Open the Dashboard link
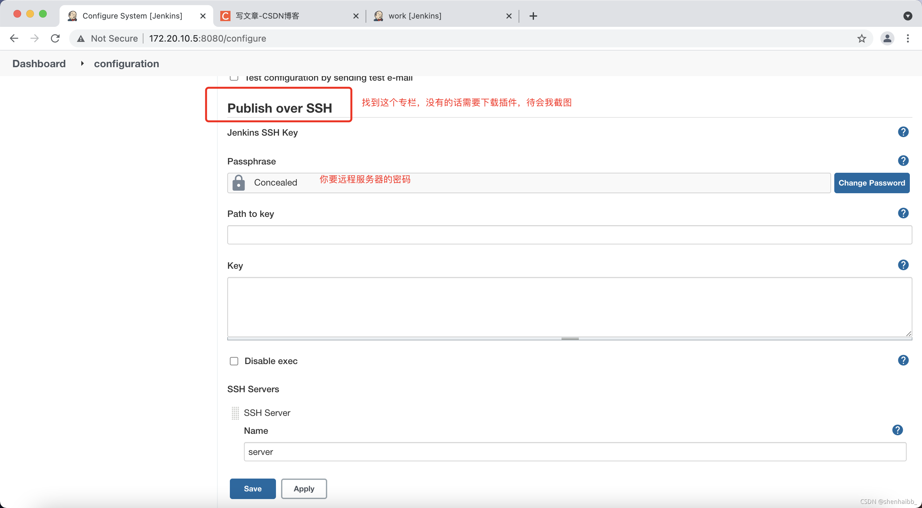 tap(39, 63)
